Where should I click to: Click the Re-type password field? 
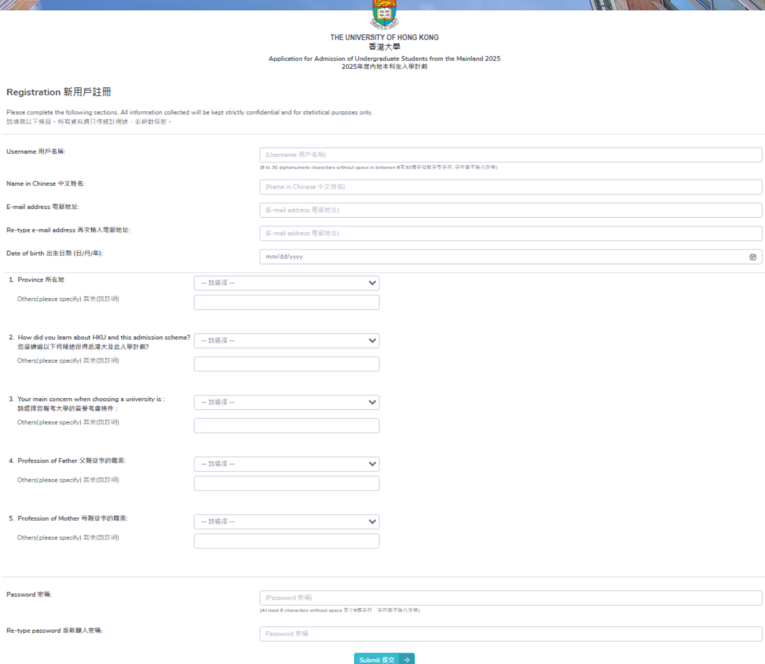510,634
